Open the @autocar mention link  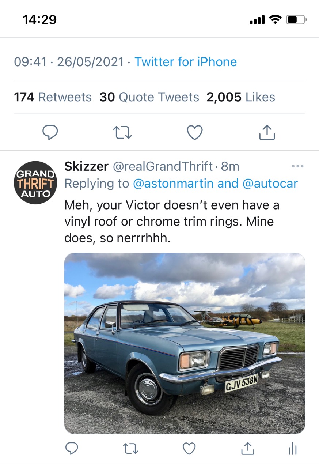click(x=270, y=184)
